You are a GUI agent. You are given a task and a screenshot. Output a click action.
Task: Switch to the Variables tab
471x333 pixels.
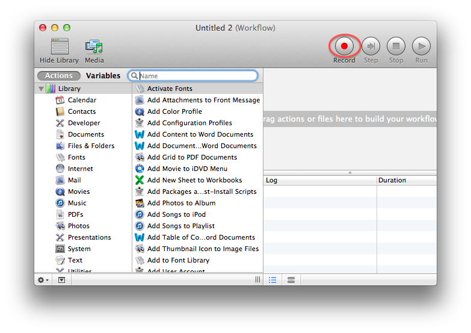coord(103,75)
